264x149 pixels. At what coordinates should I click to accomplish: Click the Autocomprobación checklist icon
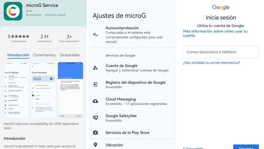point(96,35)
